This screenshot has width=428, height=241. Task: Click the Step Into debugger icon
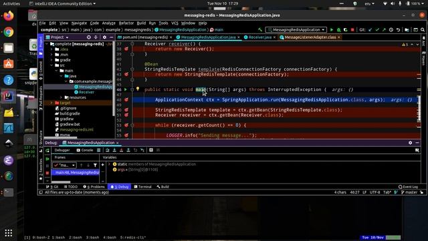click(114, 150)
